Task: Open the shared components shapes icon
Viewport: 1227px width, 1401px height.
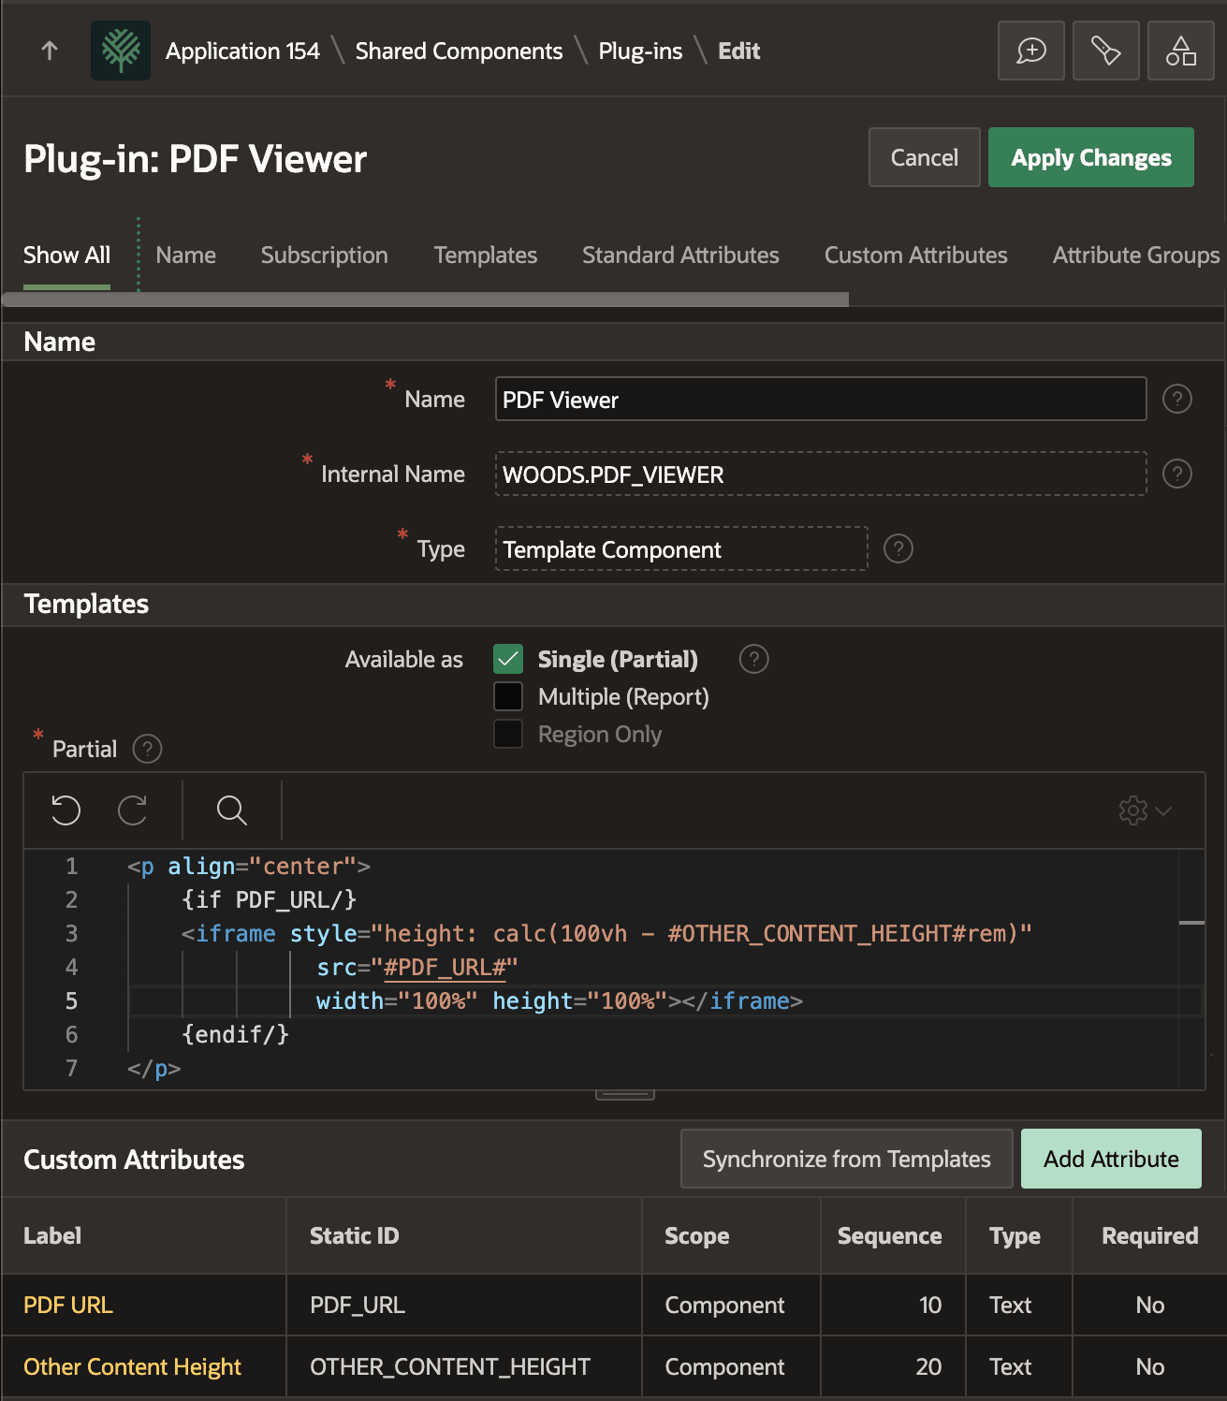Action: [x=1181, y=51]
